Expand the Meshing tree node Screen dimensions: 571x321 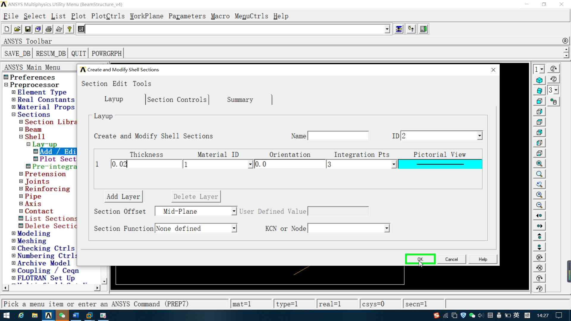(x=13, y=241)
